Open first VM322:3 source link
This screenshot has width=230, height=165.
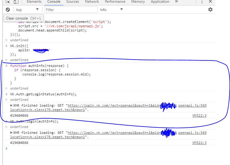199,116
